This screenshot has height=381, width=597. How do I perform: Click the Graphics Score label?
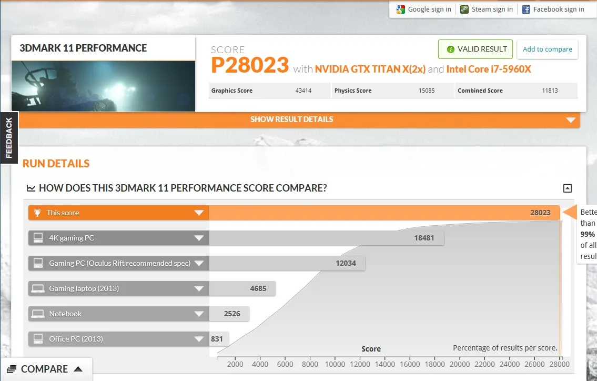tap(232, 91)
